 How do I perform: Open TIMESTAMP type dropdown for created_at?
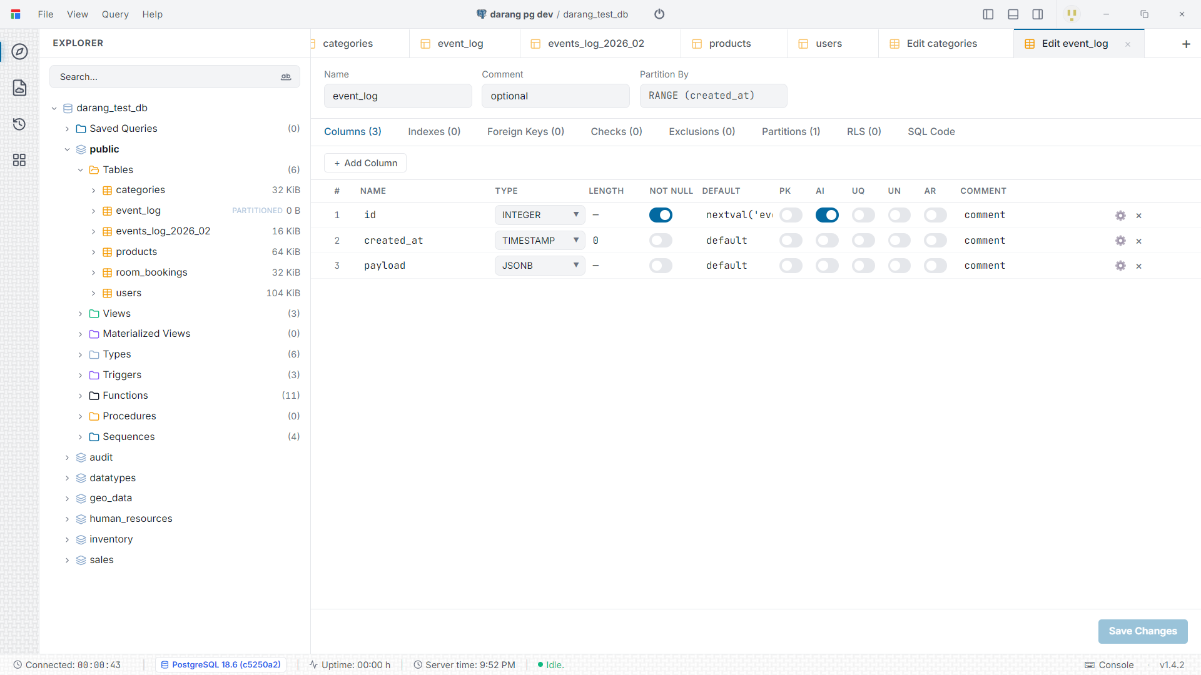540,241
